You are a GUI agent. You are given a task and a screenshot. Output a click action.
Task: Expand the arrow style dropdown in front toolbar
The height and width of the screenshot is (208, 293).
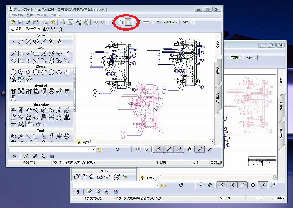pos(191,22)
